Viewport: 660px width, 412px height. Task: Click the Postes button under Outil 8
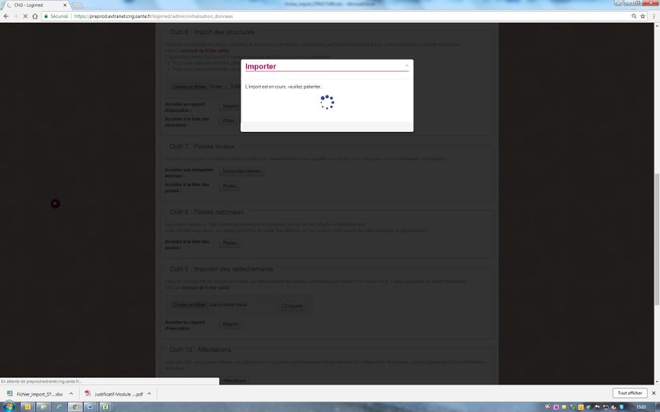coord(230,243)
